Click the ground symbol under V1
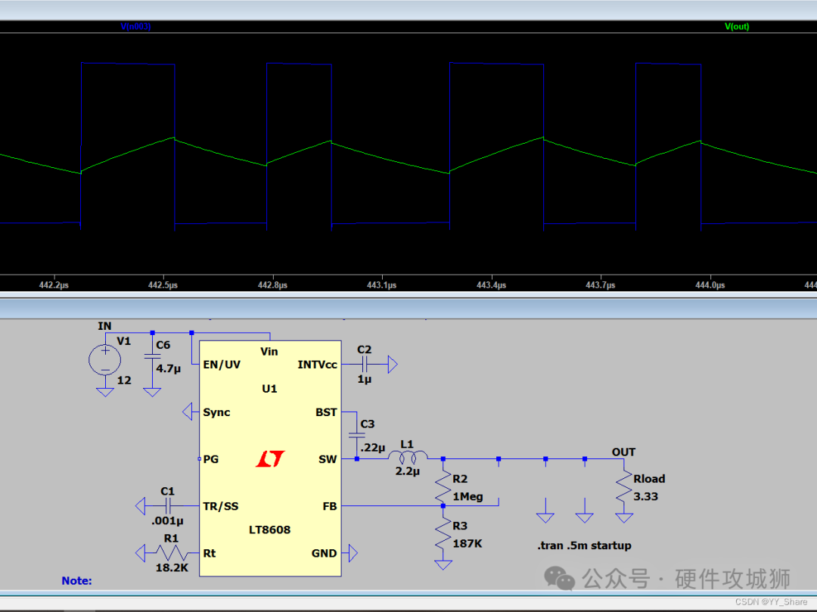This screenshot has height=612, width=817. (104, 392)
